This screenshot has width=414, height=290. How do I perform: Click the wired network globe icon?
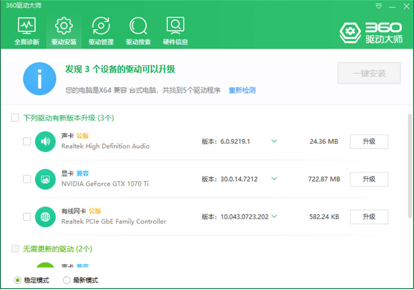coord(45,217)
